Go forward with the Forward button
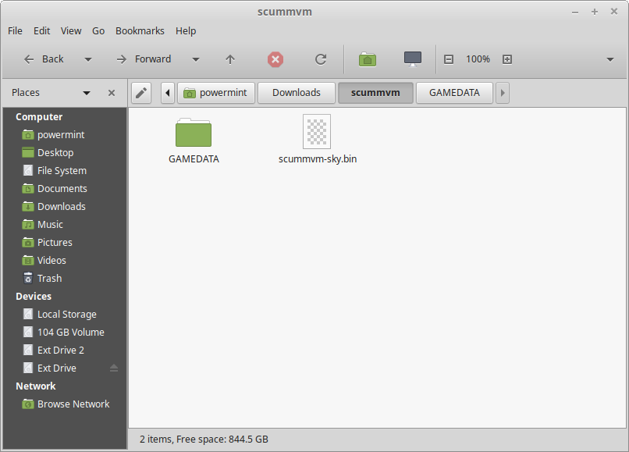The height and width of the screenshot is (452, 629). pos(144,59)
